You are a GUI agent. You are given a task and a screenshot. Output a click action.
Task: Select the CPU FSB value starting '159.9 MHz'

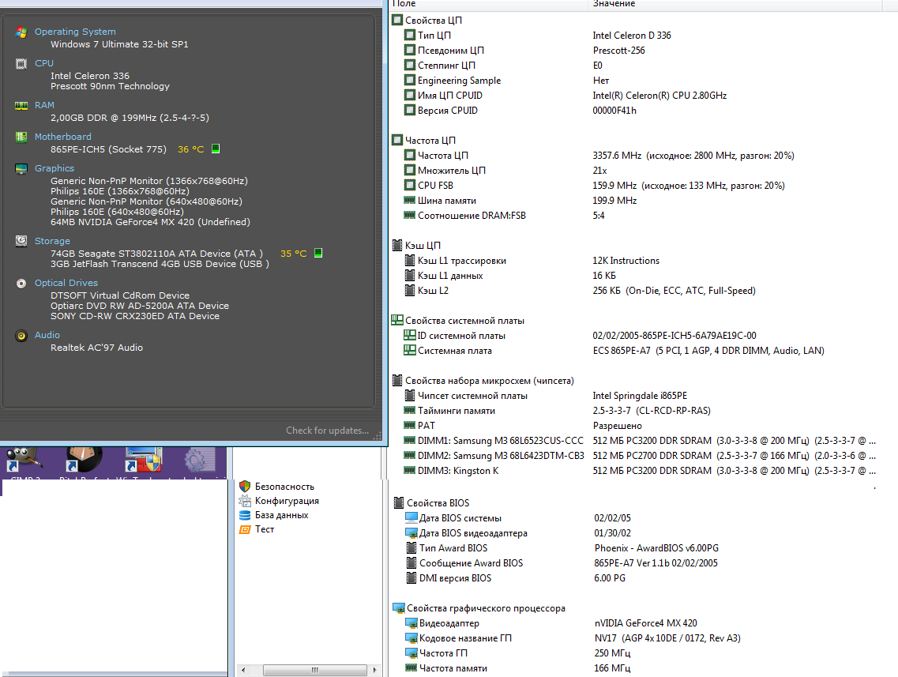pos(689,186)
